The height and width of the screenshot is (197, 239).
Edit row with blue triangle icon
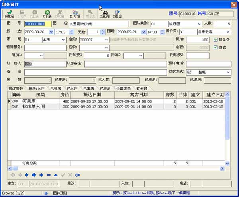pos(56,175)
